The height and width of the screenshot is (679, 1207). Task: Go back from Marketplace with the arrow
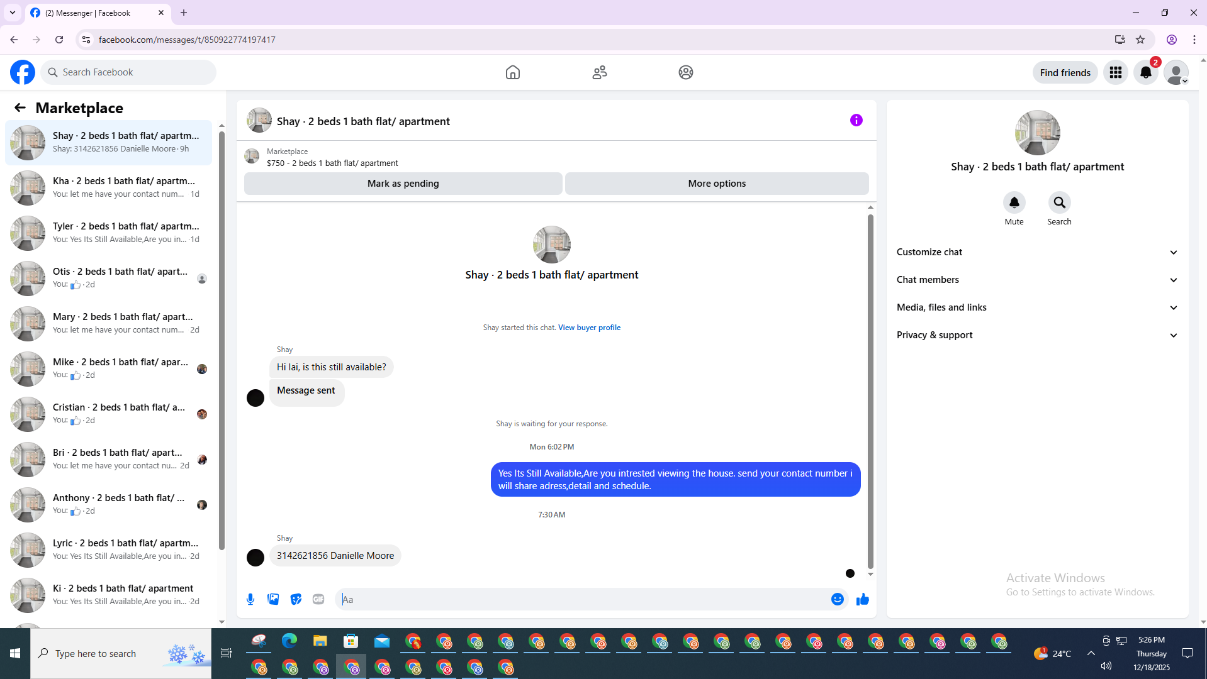click(x=20, y=108)
